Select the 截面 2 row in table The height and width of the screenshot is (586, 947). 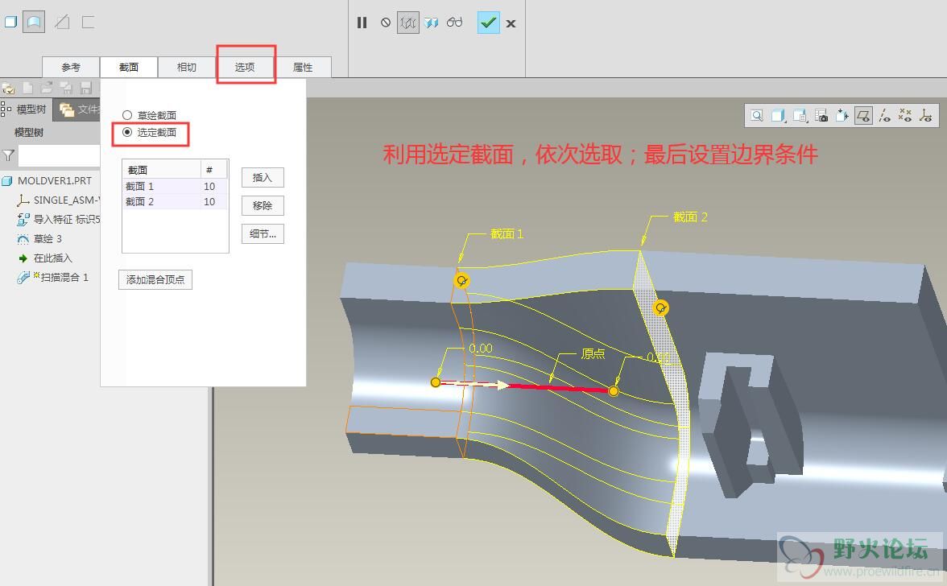pos(176,201)
